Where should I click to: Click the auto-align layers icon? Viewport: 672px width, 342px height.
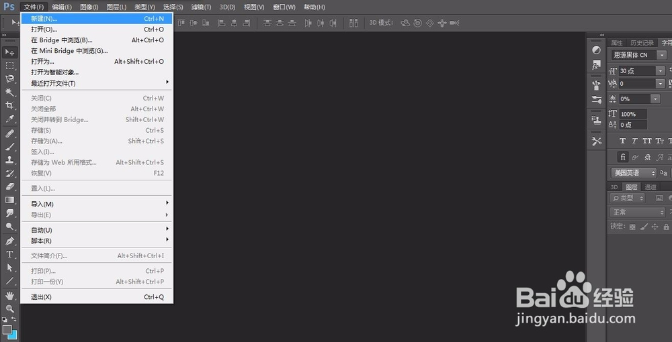tap(353, 23)
